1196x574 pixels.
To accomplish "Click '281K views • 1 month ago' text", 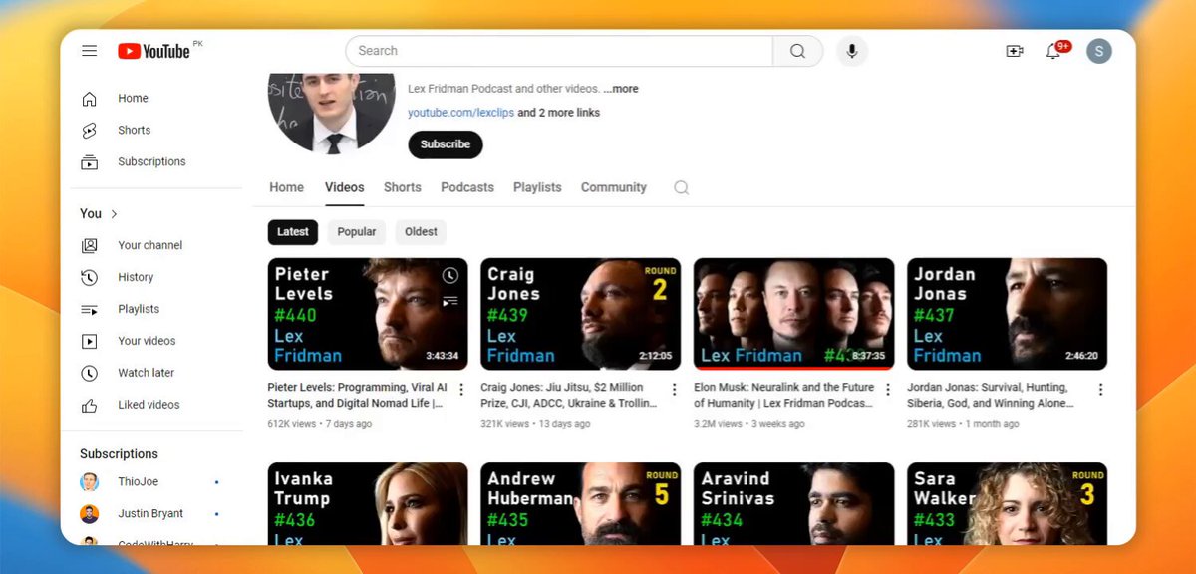I will pyautogui.click(x=963, y=424).
